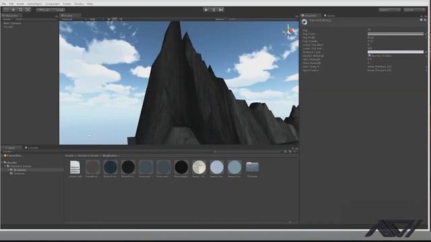Select the Hand tool in toolbar
The height and width of the screenshot is (242, 431).
(6, 9)
